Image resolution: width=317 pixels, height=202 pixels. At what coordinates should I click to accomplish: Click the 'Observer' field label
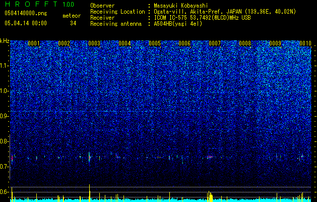pyautogui.click(x=102, y=6)
